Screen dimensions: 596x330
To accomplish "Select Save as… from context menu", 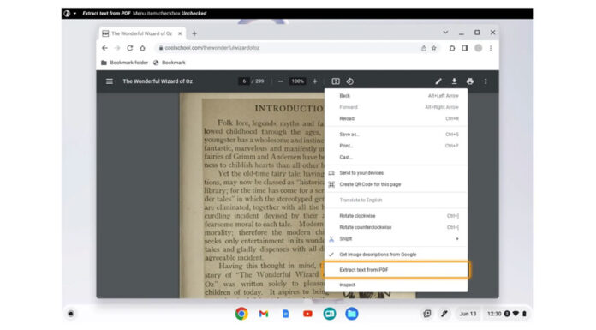I will coord(396,135).
